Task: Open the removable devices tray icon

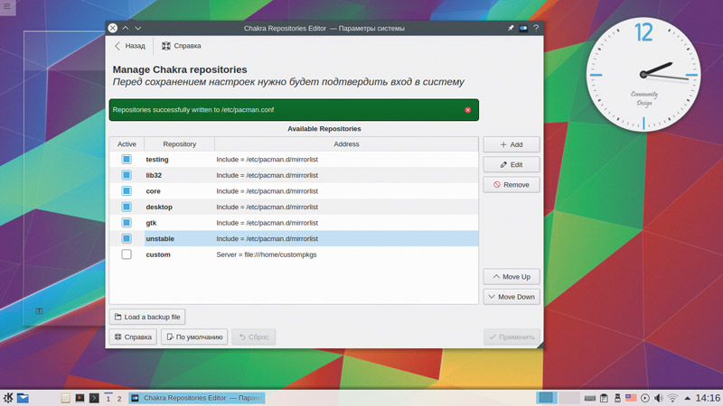Action: point(617,398)
